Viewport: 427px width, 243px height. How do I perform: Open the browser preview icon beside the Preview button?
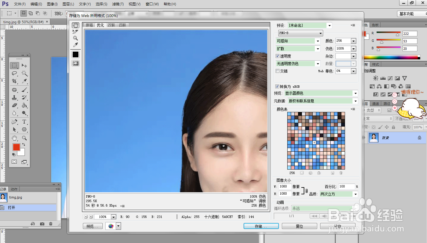pos(111,226)
